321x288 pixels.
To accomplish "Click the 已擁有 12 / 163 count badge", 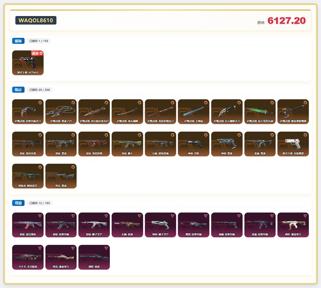I will [x=40, y=203].
